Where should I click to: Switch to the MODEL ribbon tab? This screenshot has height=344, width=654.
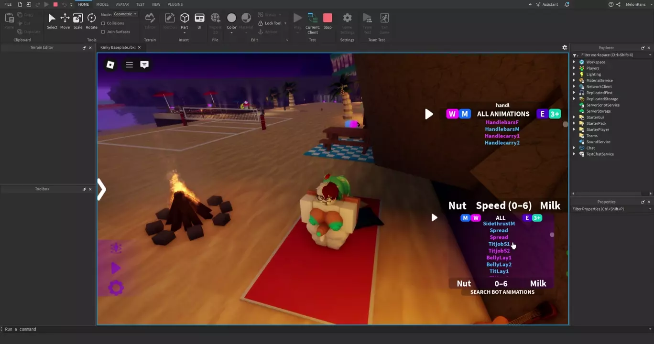tap(102, 4)
